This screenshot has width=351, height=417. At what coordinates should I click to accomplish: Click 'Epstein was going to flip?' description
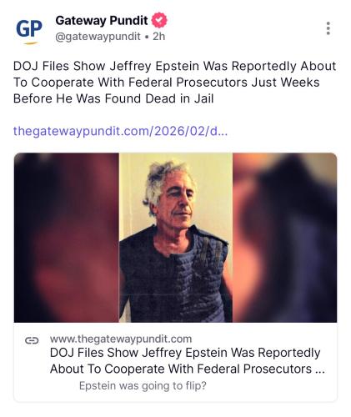(x=143, y=386)
